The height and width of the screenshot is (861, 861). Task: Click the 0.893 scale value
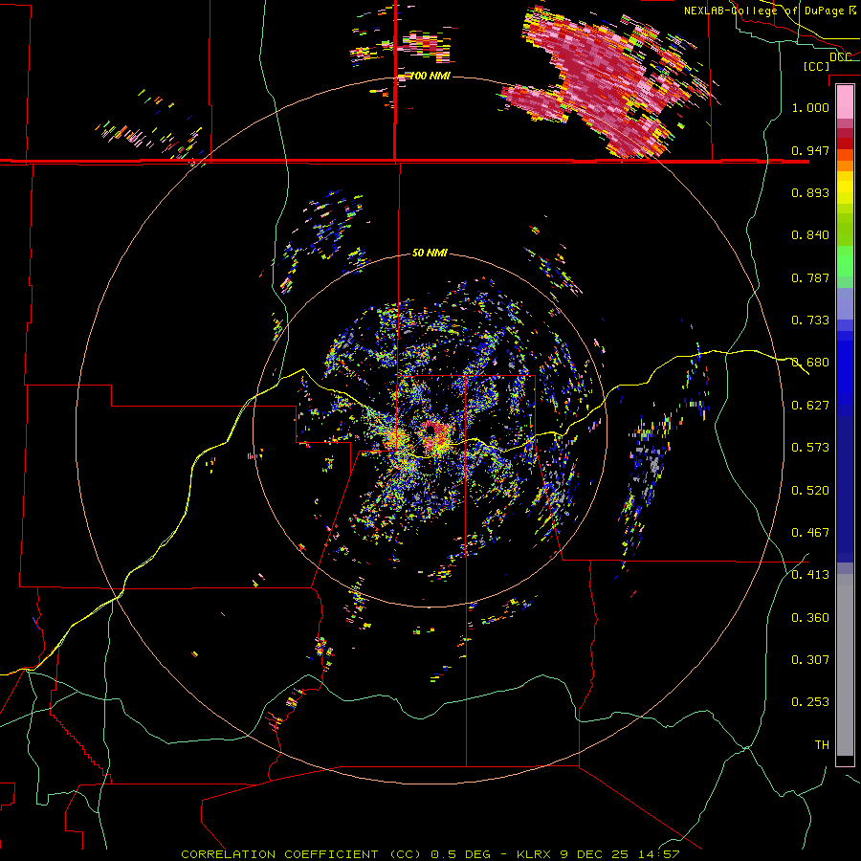point(810,192)
